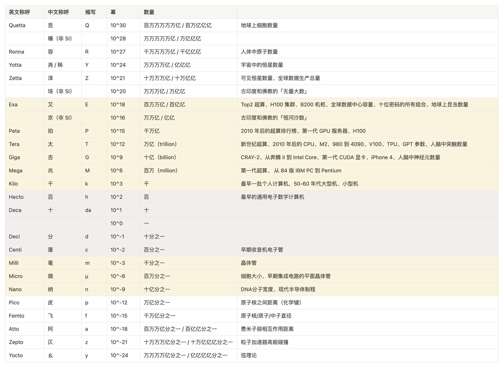This screenshot has width=504, height=367.
Task: Select the 千万亿 quantity cell
Action: pyautogui.click(x=188, y=131)
